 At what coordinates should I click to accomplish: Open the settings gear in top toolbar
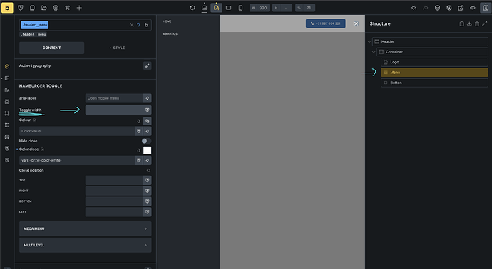(56, 8)
